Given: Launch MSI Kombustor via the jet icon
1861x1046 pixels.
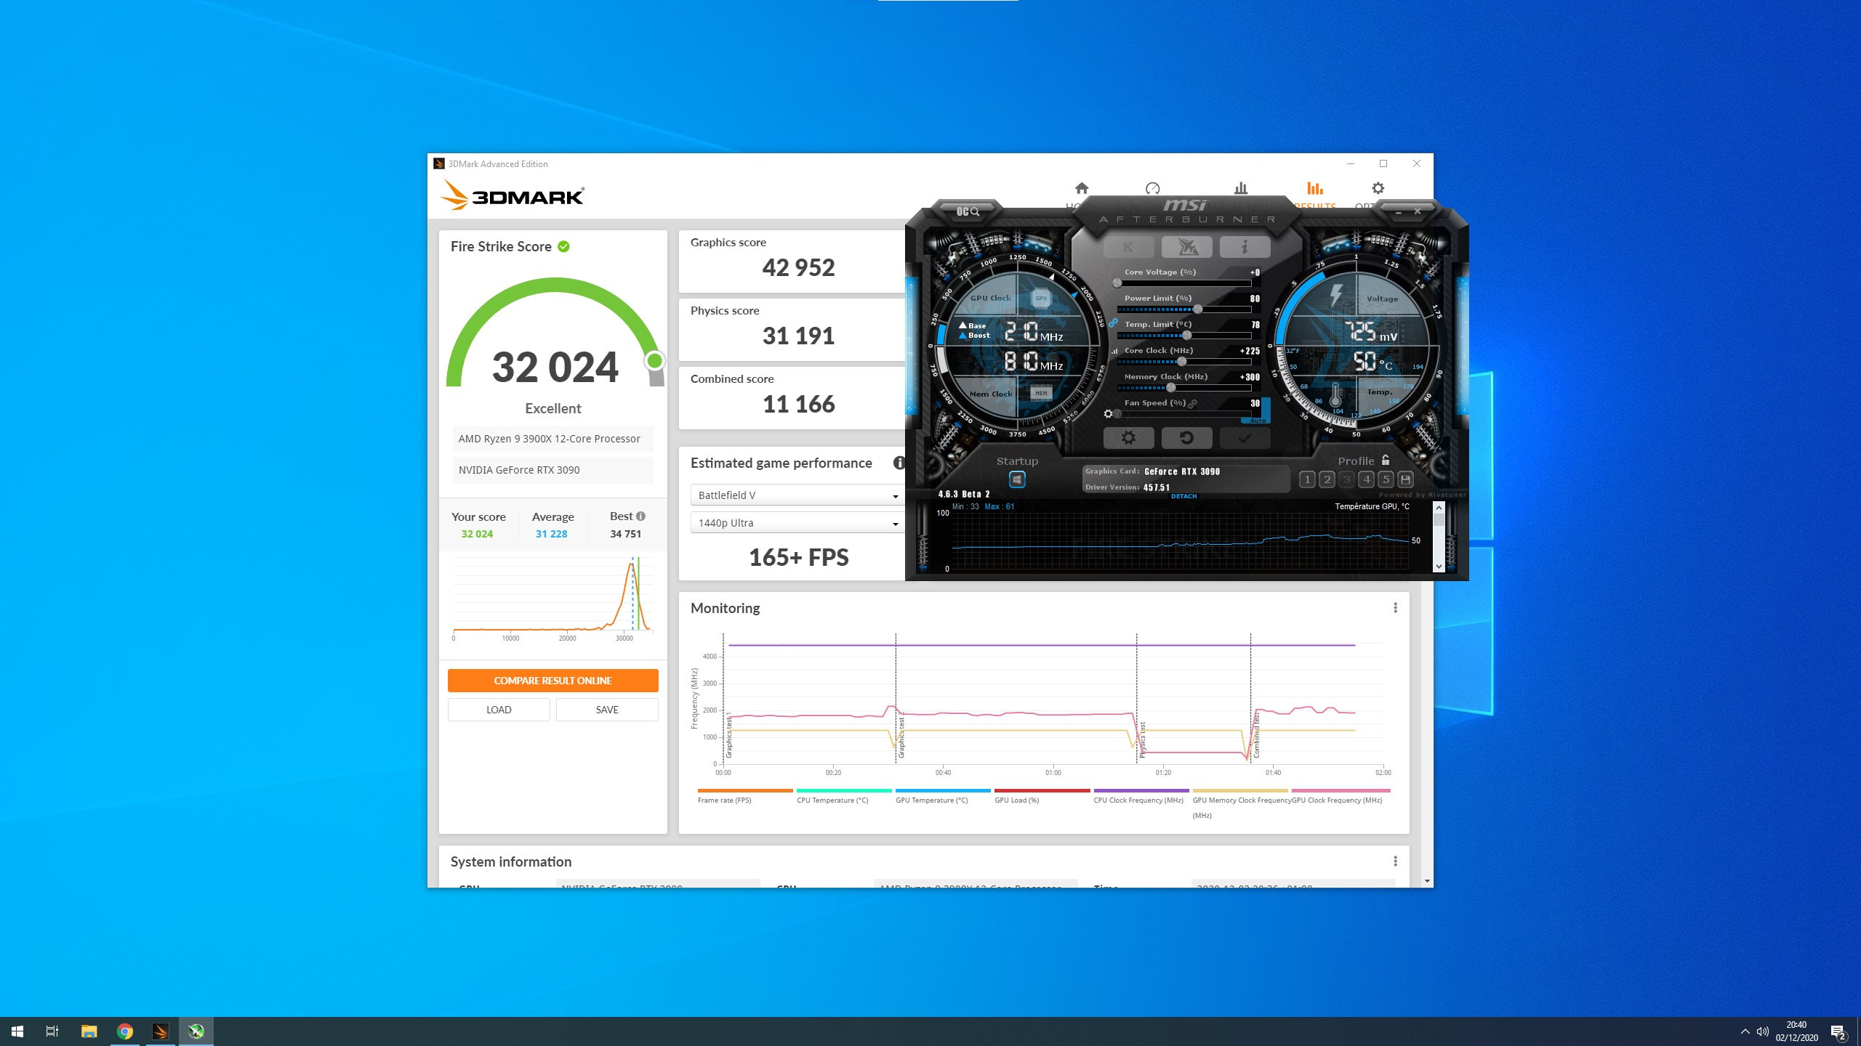Looking at the screenshot, I should [1186, 247].
